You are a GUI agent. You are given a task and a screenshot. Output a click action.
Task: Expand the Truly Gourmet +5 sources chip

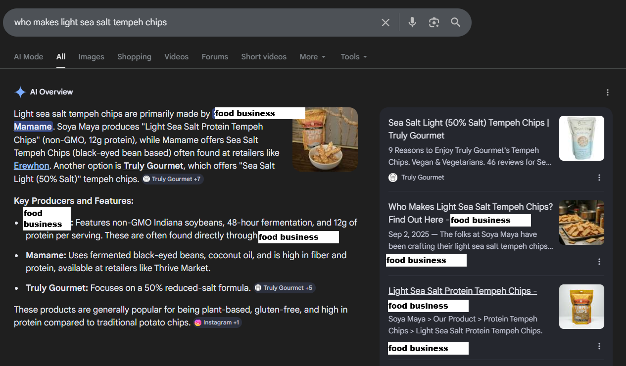[284, 288]
